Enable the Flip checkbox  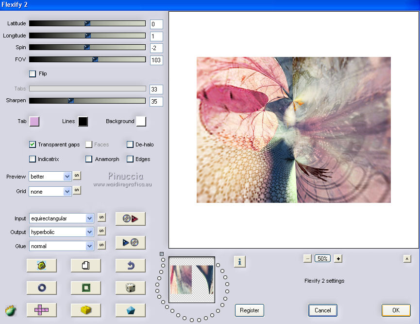point(33,74)
